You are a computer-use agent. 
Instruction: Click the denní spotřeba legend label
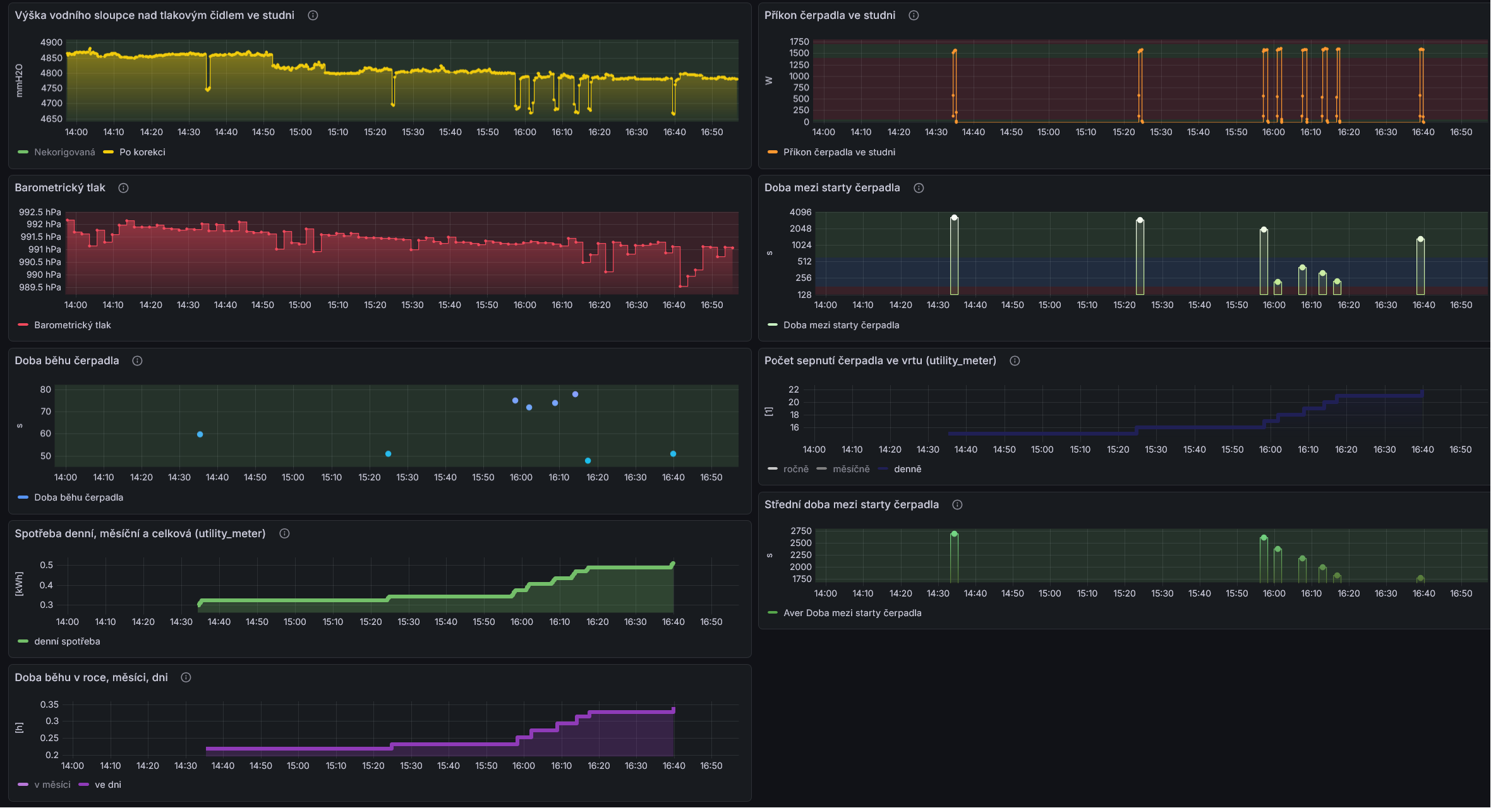click(67, 642)
